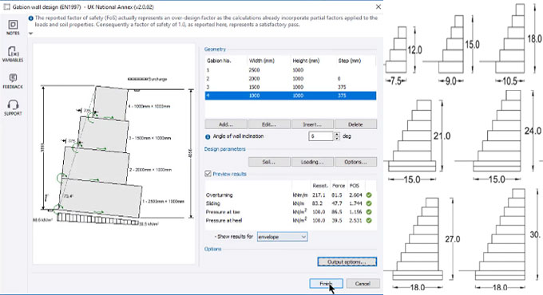
Task: Click green pass icon for Pressure at heel
Action: [x=369, y=220]
